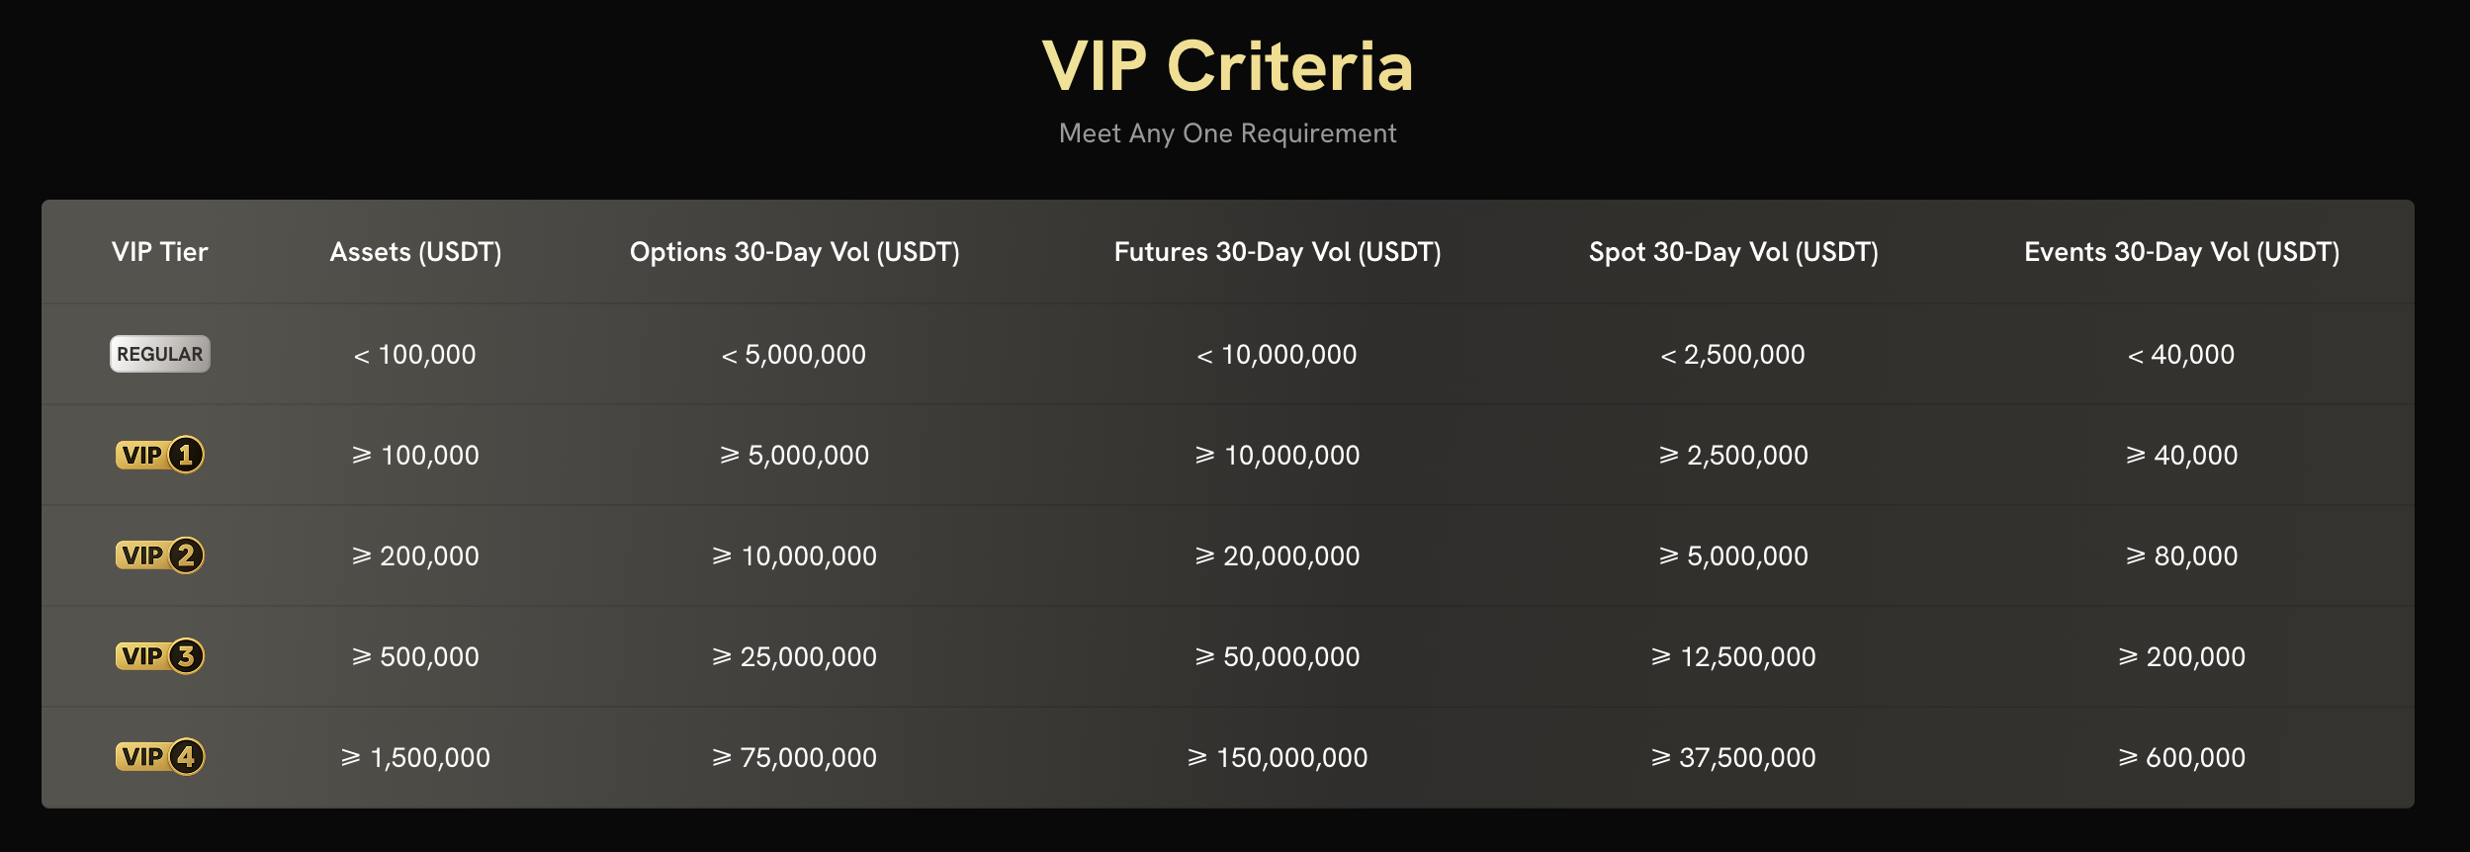The width and height of the screenshot is (2470, 852).
Task: Select the VIP 4 tier badge
Action: [x=159, y=757]
